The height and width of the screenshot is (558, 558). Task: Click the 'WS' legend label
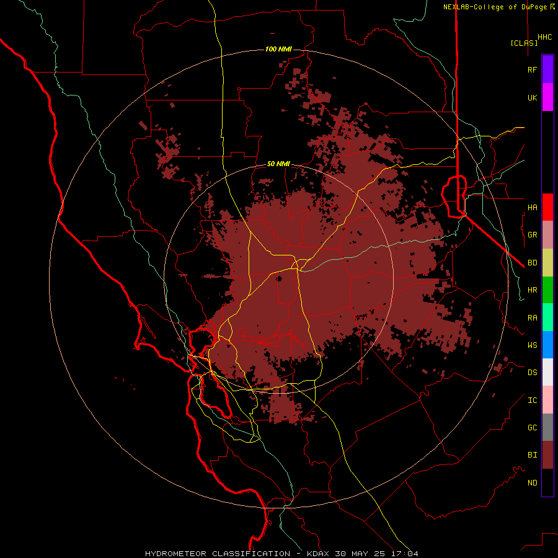532,345
